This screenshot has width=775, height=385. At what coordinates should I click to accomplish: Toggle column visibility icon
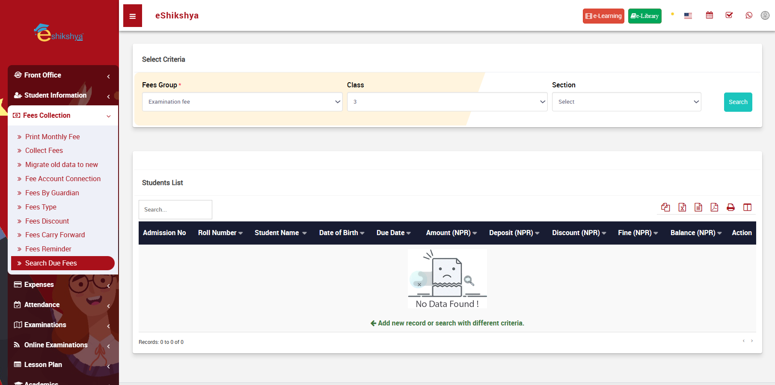point(747,207)
